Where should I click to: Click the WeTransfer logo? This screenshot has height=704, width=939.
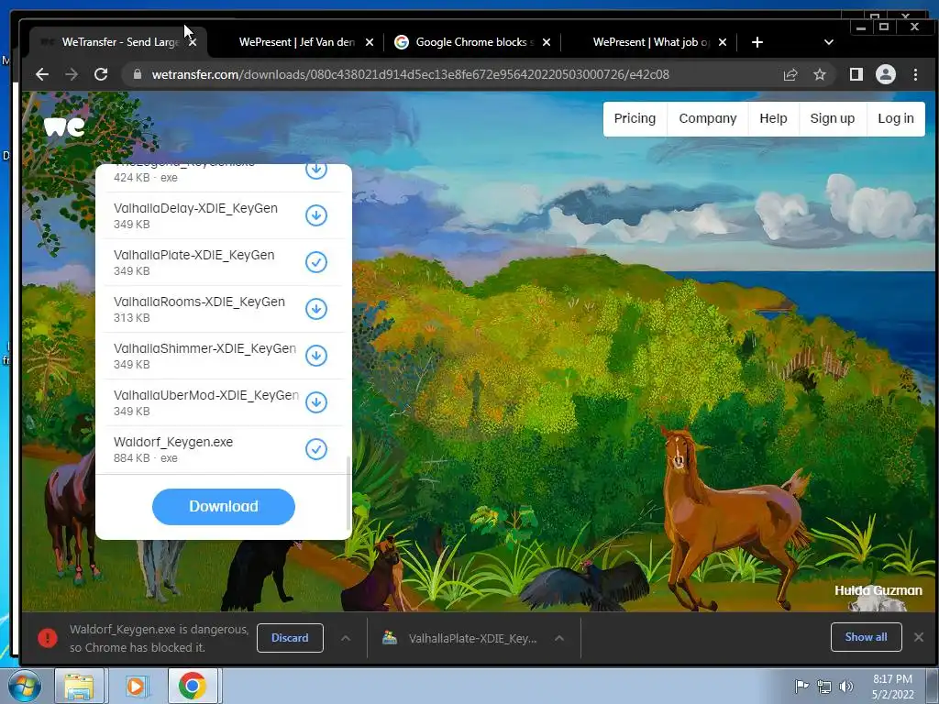65,126
